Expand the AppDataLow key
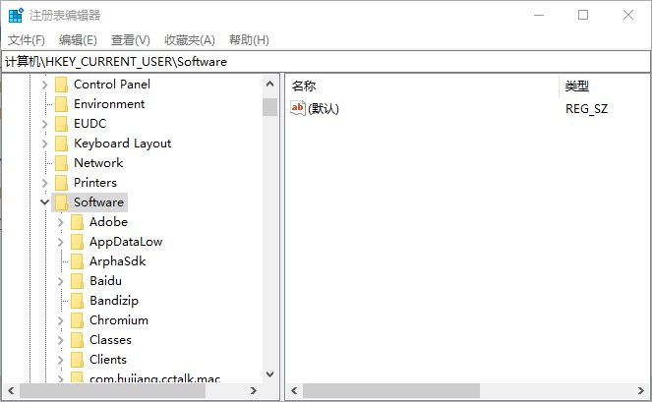Viewport: 652px width, 402px height. point(60,242)
